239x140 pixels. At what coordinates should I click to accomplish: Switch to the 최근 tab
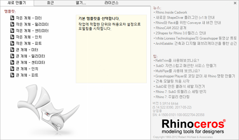pos(50,3)
